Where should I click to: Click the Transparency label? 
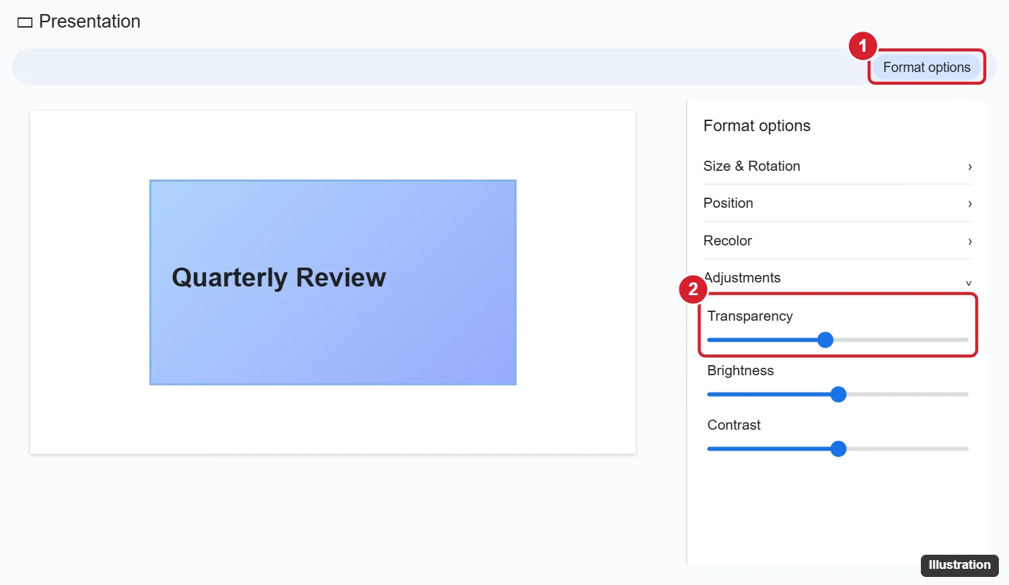tap(750, 316)
